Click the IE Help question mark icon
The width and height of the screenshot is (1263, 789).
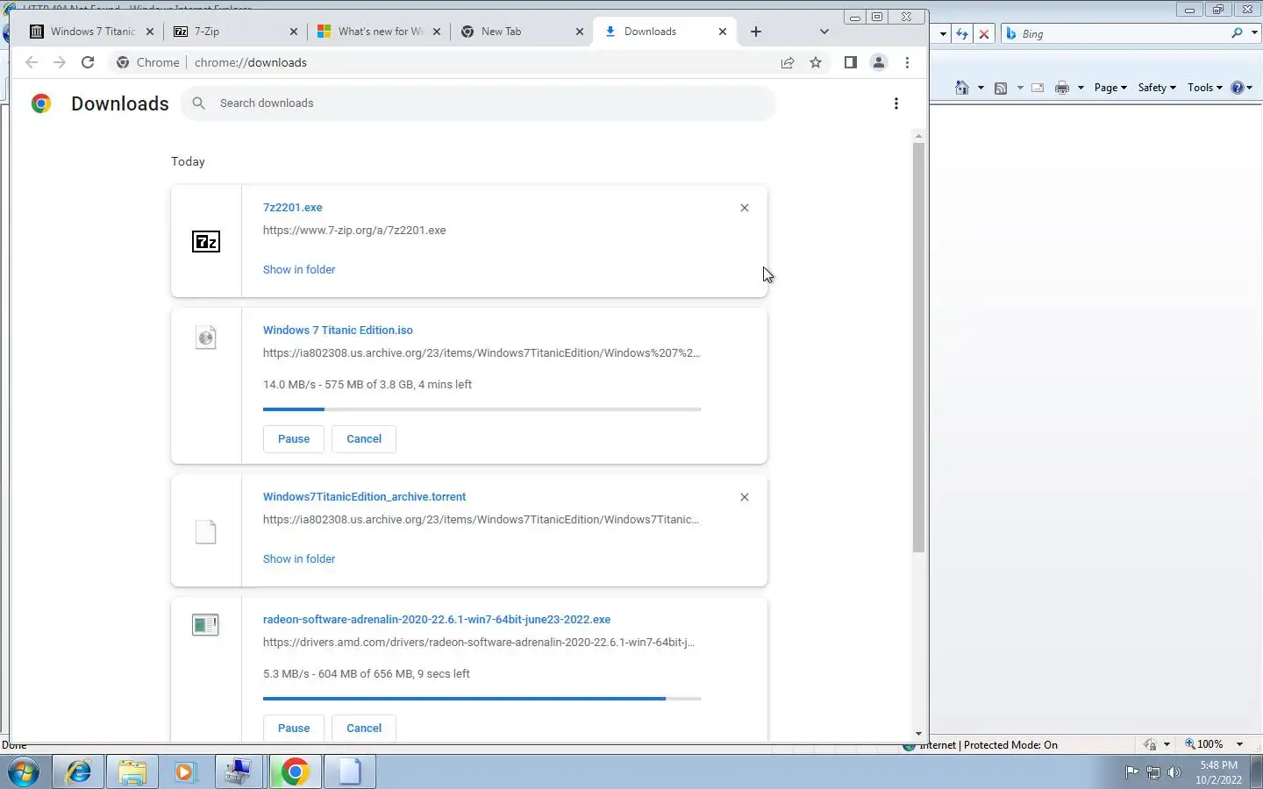1238,88
